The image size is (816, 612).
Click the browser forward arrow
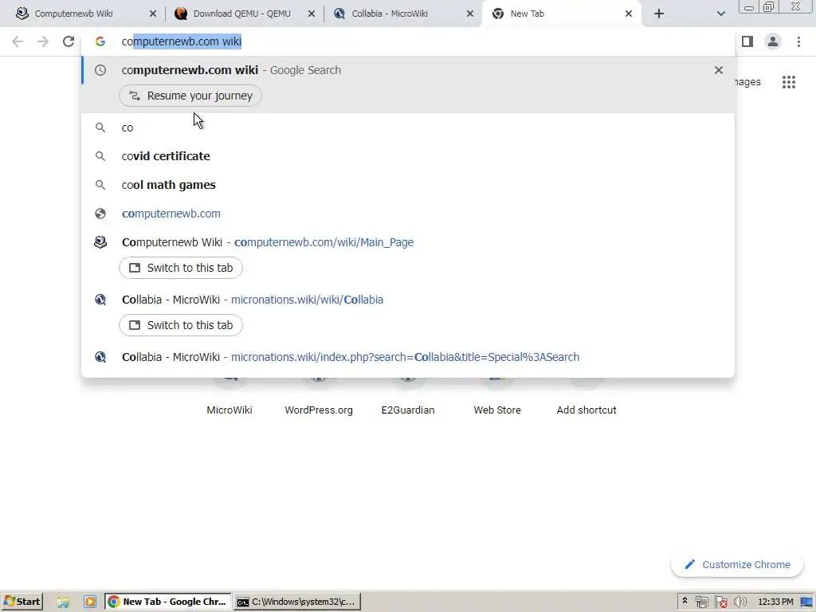click(x=43, y=41)
